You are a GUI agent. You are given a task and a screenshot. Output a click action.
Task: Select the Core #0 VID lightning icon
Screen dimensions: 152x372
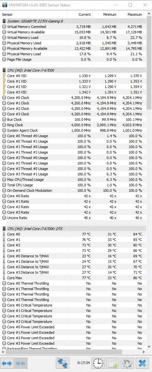pos(4,76)
